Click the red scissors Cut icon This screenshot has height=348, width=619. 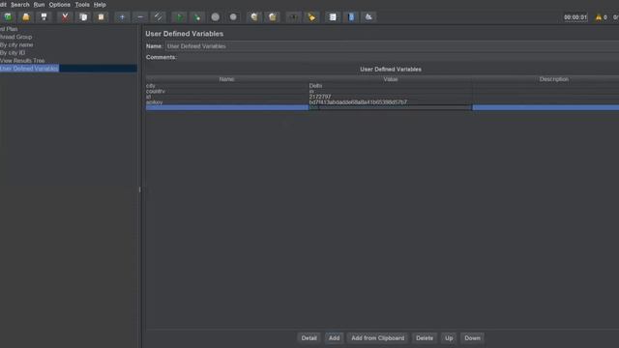pyautogui.click(x=65, y=17)
